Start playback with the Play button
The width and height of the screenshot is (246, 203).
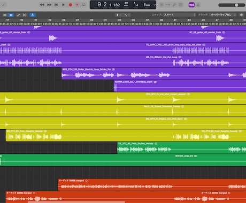[x=63, y=5]
